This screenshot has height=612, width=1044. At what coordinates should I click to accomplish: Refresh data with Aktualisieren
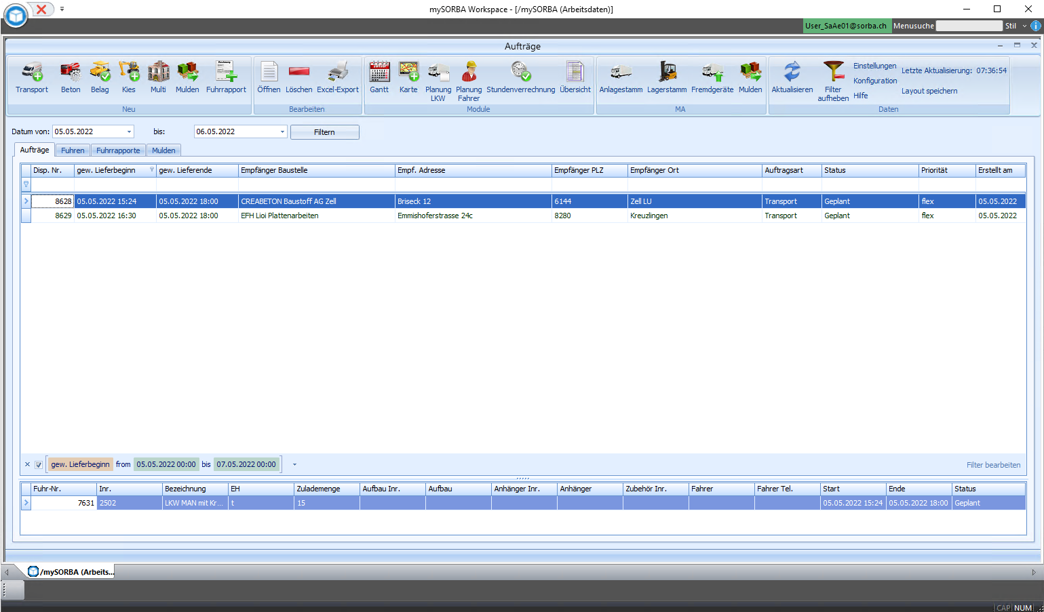[x=792, y=78]
